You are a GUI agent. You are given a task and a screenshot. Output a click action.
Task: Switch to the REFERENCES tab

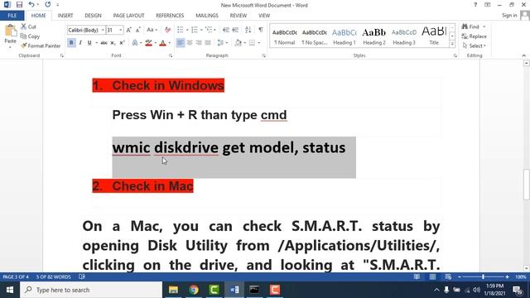(170, 16)
